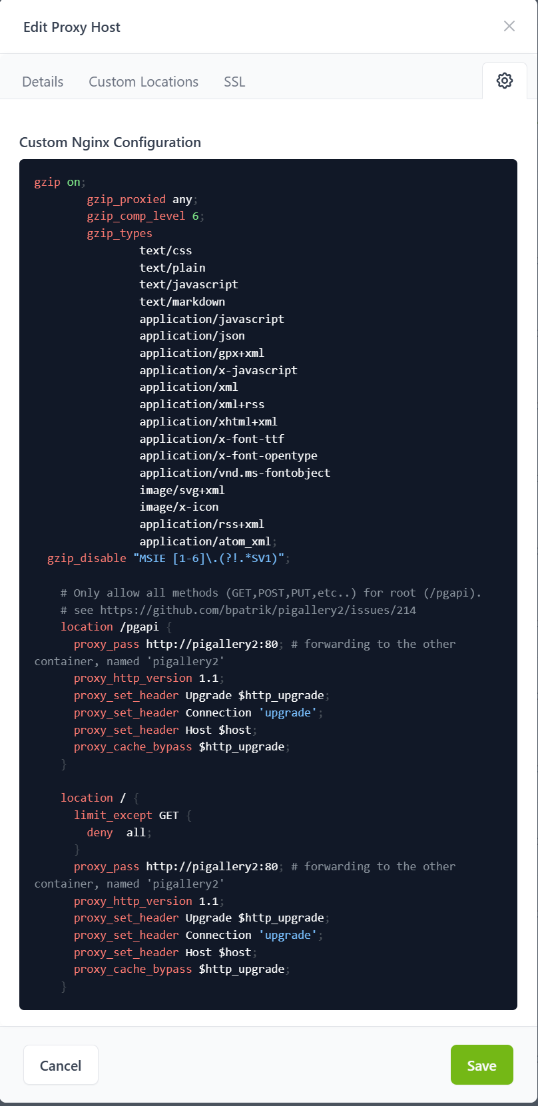Screen dimensions: 538x1106
Task: Open the Custom Locations tab
Action: pos(143,82)
